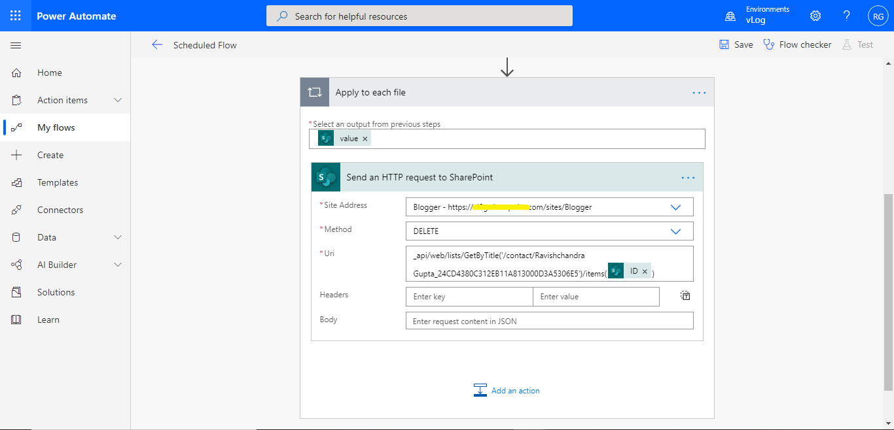Viewport: 894px width, 430px height.
Task: Collapse the navigation sidebar
Action: coord(16,45)
